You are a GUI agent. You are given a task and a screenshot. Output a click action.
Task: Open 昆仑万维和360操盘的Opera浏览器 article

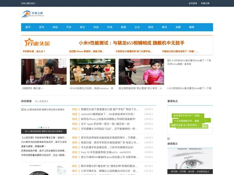tap(110, 157)
